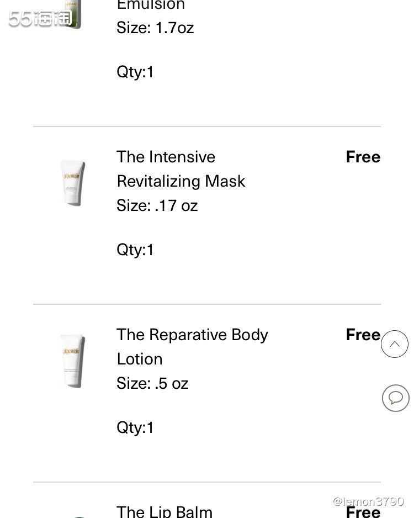Click the Free price for Lip Balm
The image size is (414, 518).
[363, 512]
